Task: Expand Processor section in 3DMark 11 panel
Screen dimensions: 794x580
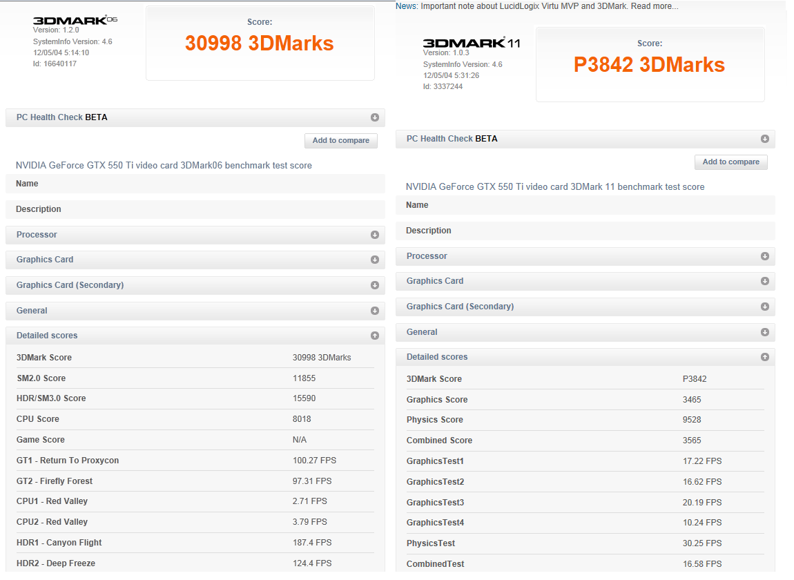Action: click(764, 256)
